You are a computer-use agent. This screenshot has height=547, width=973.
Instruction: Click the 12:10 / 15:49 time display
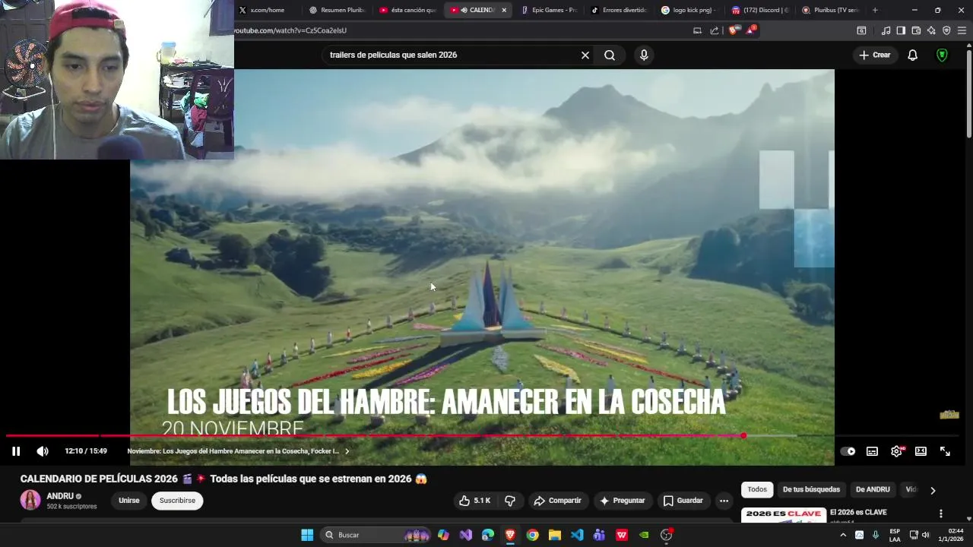86,451
